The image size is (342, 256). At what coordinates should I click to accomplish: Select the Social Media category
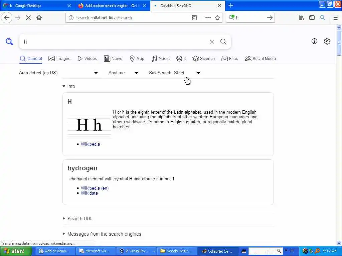click(260, 59)
